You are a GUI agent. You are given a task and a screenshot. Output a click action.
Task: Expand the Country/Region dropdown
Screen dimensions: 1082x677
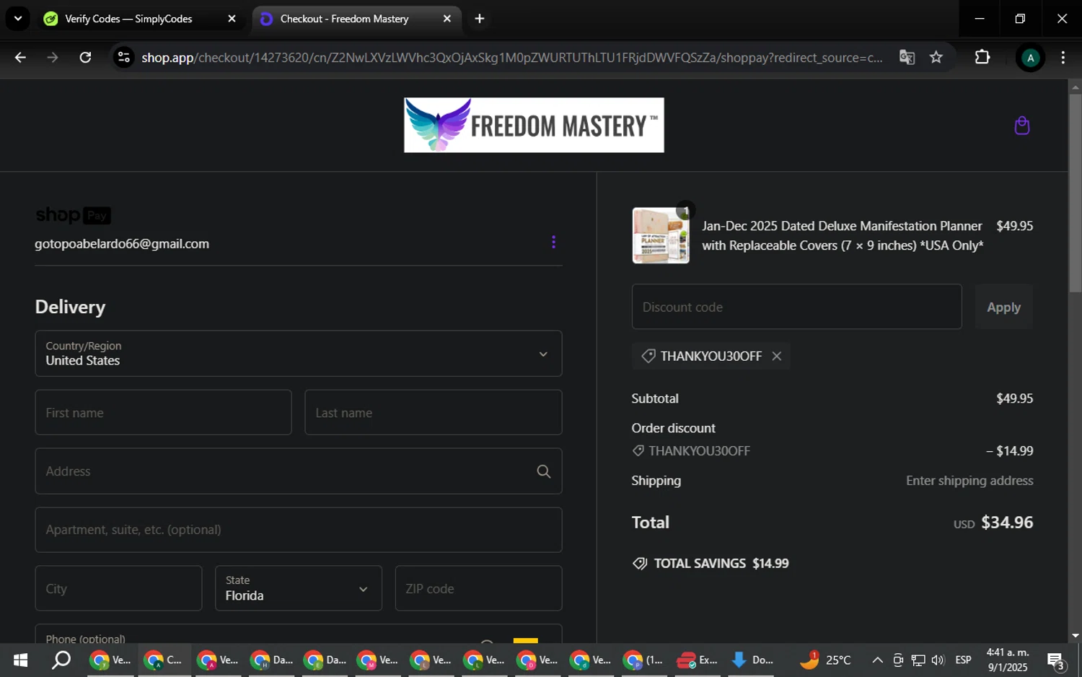click(299, 354)
